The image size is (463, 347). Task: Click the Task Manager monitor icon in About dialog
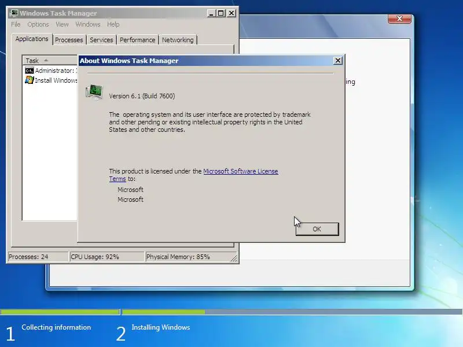pyautogui.click(x=94, y=91)
